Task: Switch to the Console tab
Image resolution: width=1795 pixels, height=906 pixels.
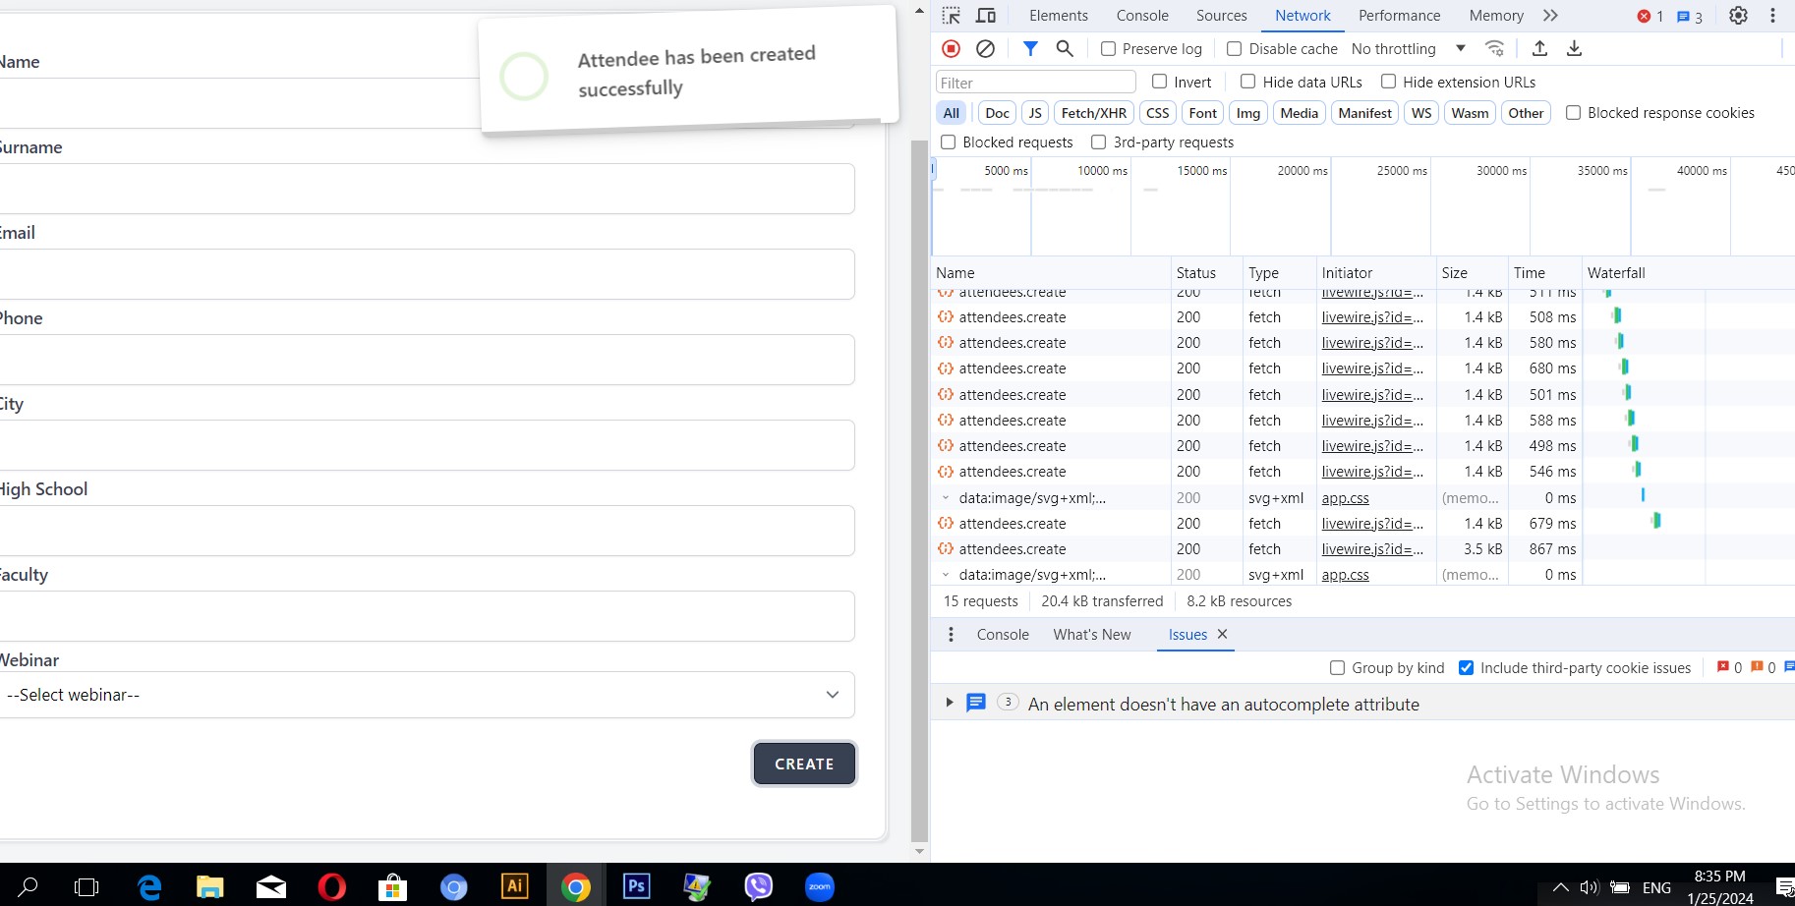Action: 1142,16
